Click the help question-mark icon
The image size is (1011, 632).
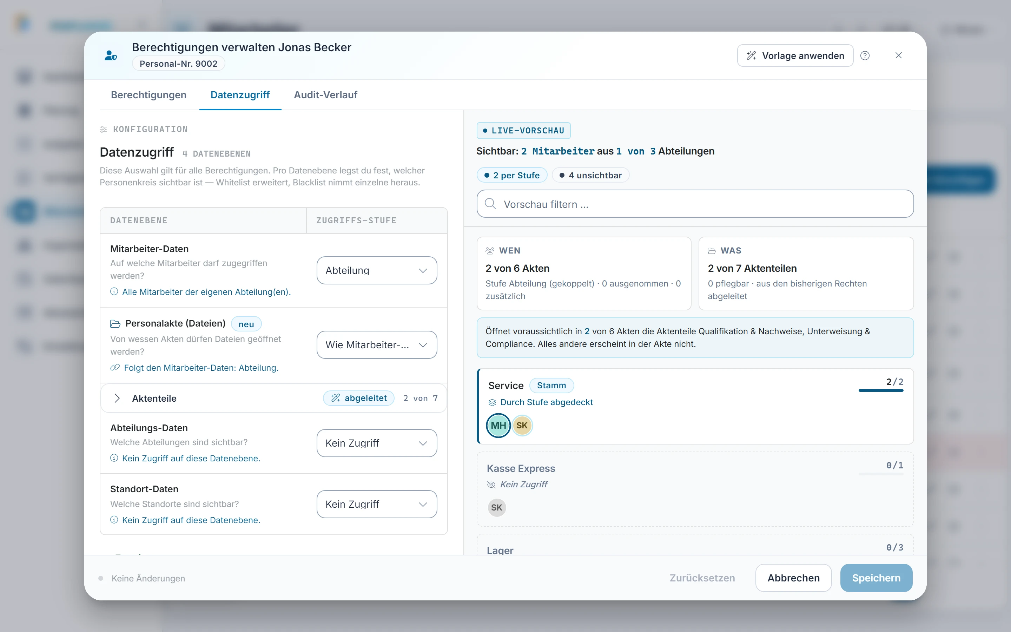click(865, 55)
